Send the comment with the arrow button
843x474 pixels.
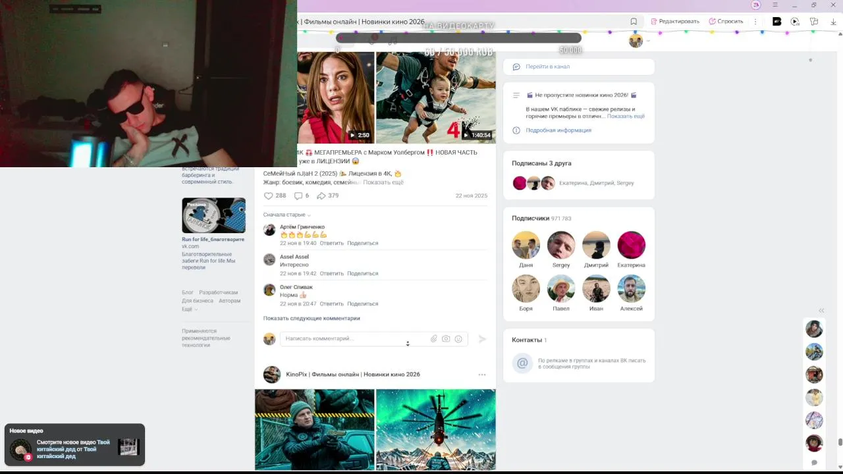point(482,338)
